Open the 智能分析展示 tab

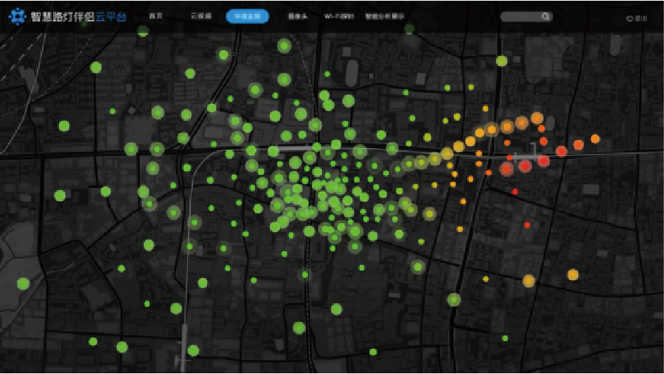(x=384, y=16)
